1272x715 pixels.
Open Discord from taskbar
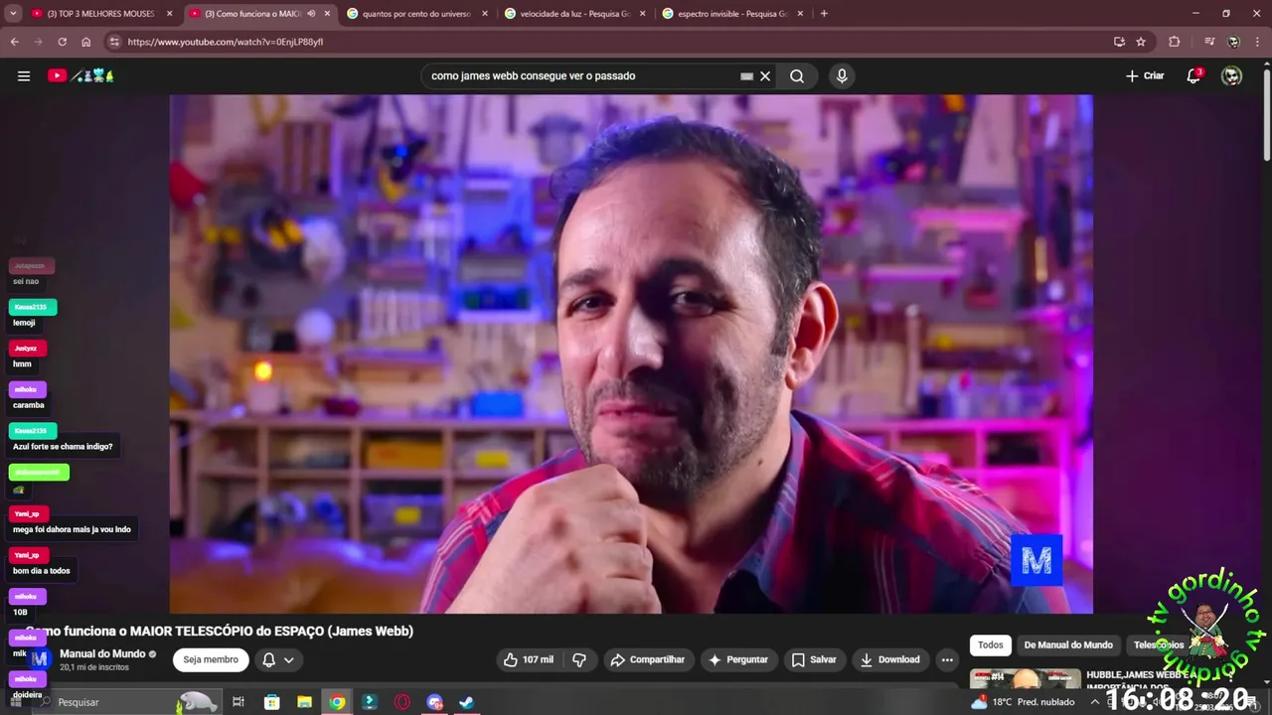434,702
